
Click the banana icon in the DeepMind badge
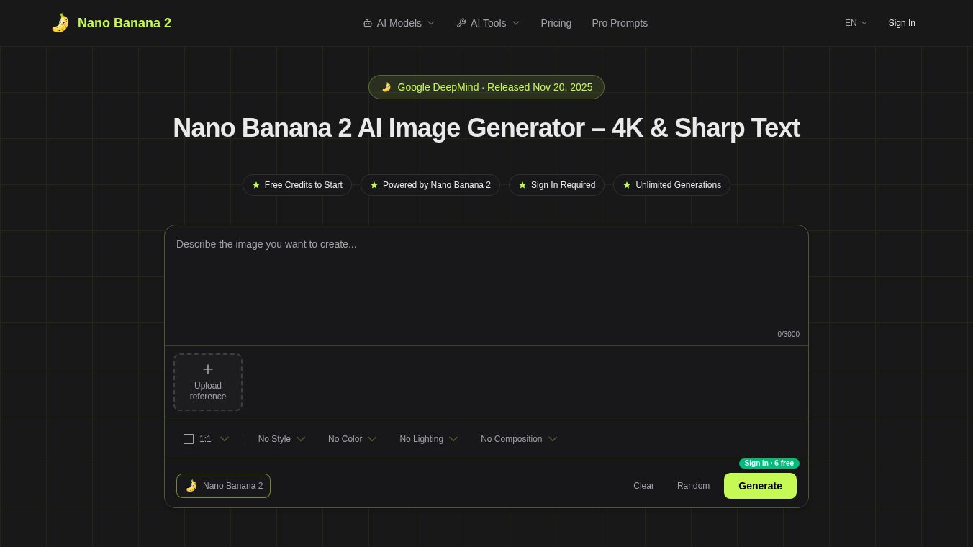point(386,87)
